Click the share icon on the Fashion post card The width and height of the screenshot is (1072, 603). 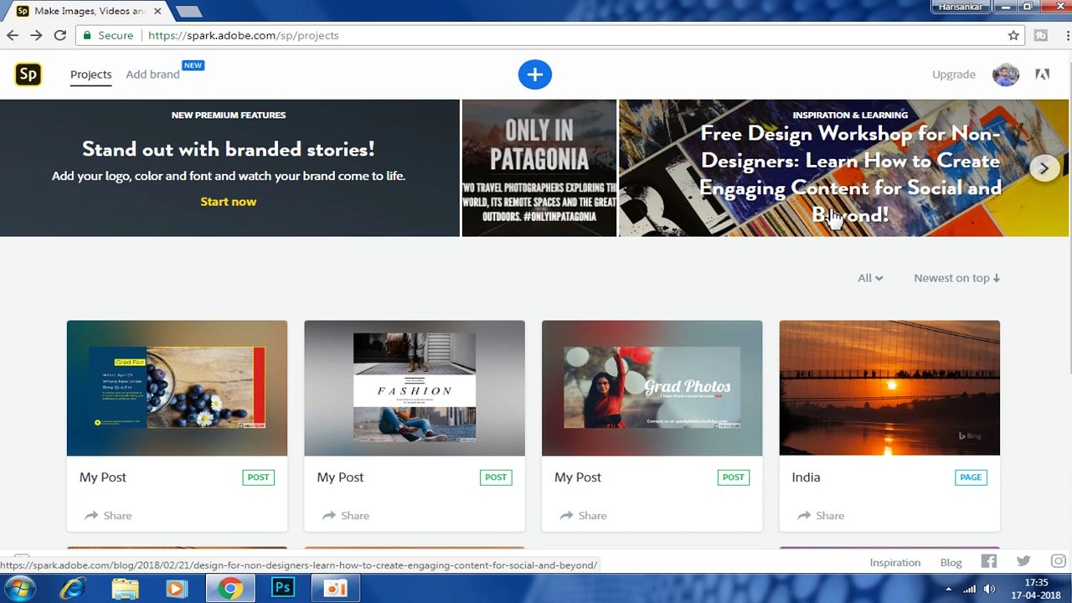point(329,516)
